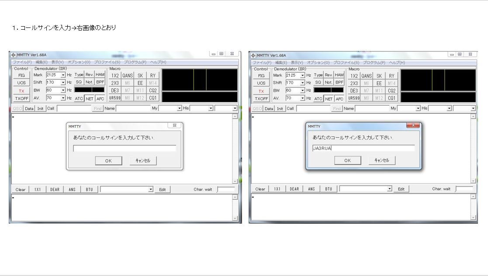Adjust Char. wait slider in right window
488x276 pixels.
click(464, 188)
